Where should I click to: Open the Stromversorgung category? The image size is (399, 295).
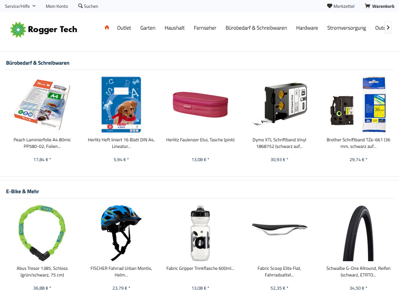click(x=347, y=28)
